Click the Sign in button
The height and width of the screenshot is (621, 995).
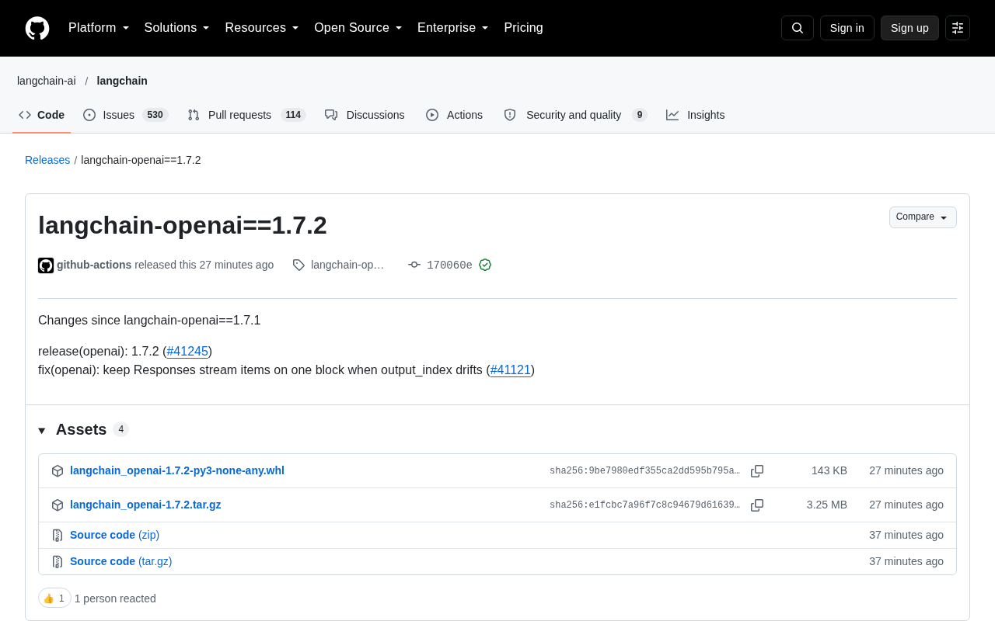pyautogui.click(x=847, y=28)
